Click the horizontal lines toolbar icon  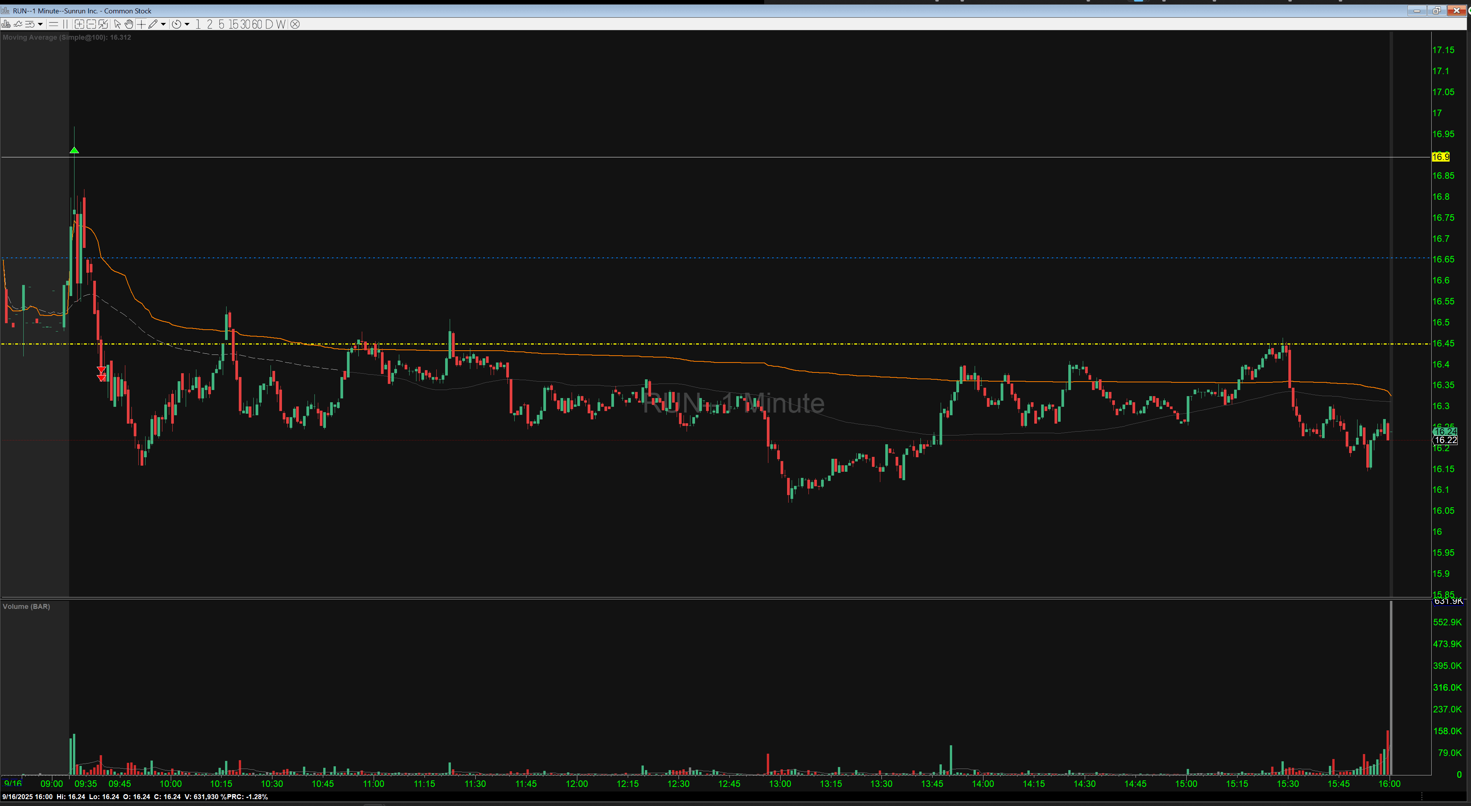tap(53, 24)
